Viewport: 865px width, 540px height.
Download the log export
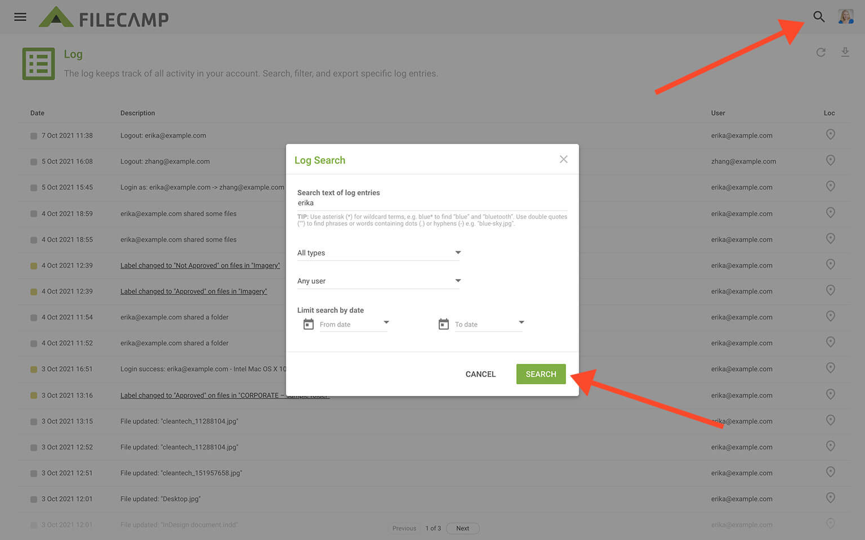(845, 52)
